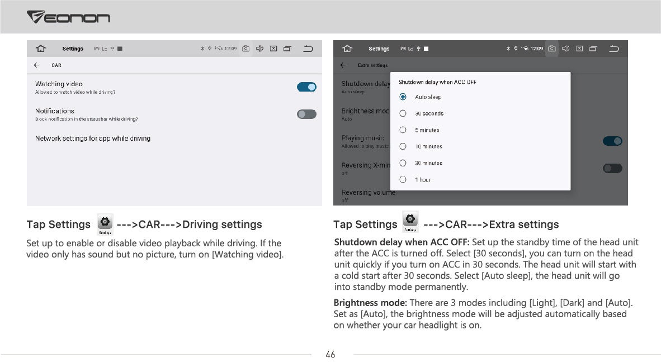Screen dimensions: 661x363
Task: Open the screenshot camera icon in the left screen
Action: tap(245, 49)
